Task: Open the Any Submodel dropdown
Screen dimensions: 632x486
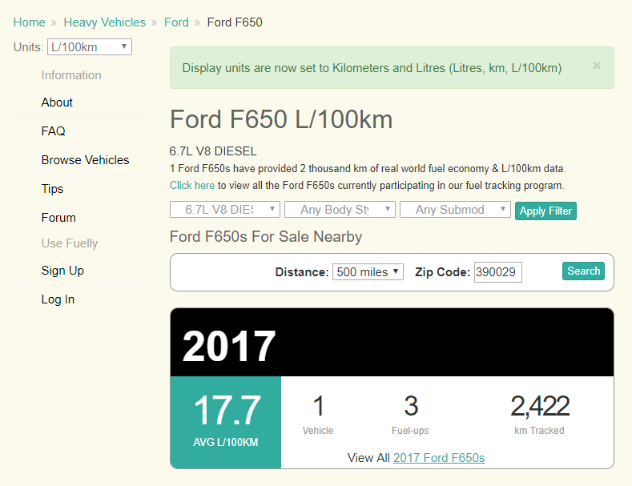Action: pos(455,210)
